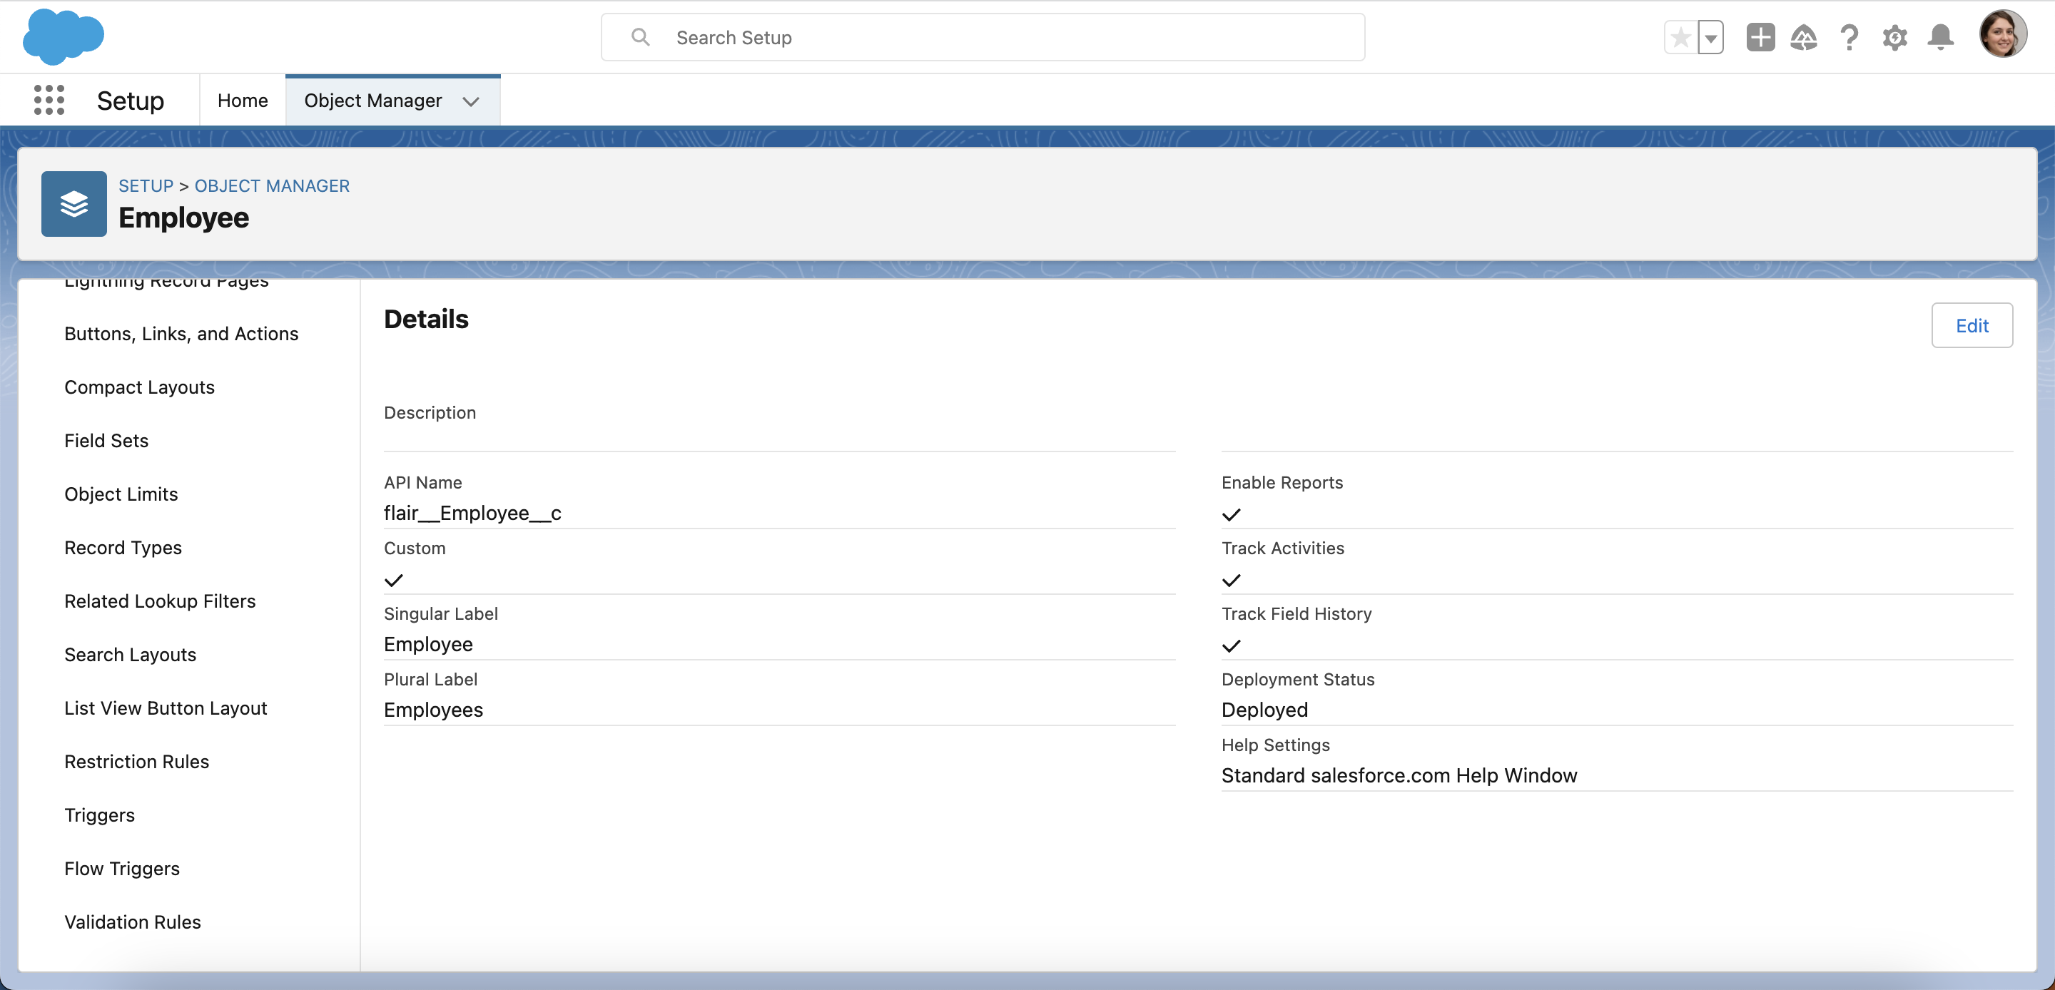This screenshot has width=2055, height=990.
Task: Open the App Launcher grid icon
Action: pos(49,101)
